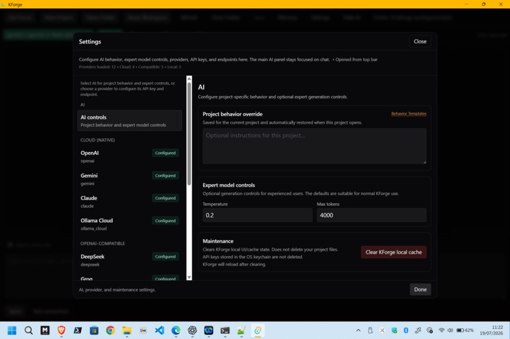Launch the black M app on taskbar
This screenshot has width=510, height=339.
point(45,330)
